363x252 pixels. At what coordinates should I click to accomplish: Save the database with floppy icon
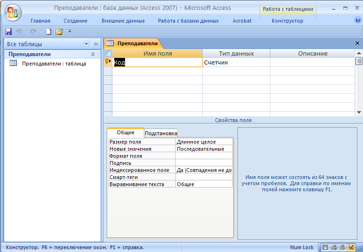click(8, 32)
